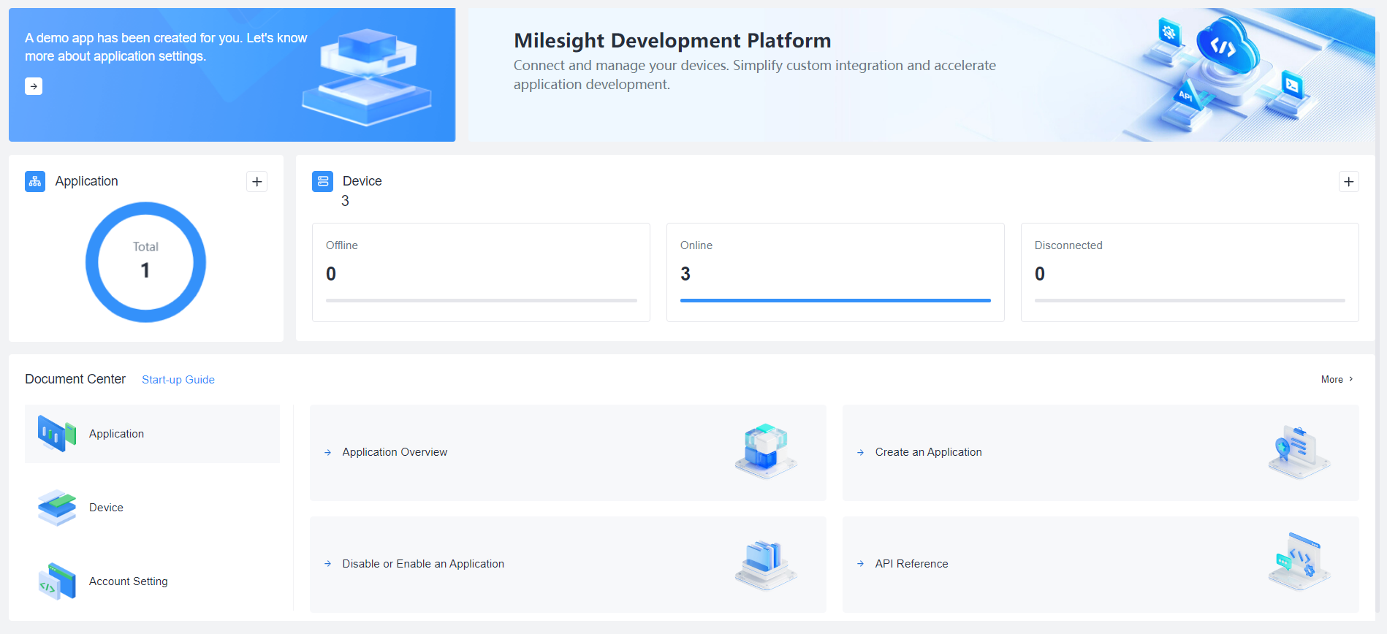Click the Application Overview cube illustration

pos(766,451)
